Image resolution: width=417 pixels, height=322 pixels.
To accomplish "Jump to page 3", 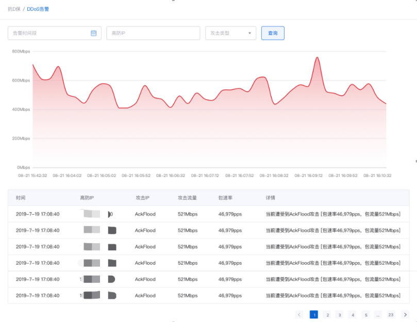I will (340, 314).
